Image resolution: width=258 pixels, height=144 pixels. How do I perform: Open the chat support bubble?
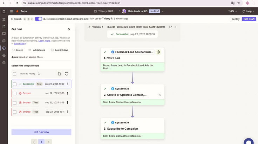coord(249,141)
